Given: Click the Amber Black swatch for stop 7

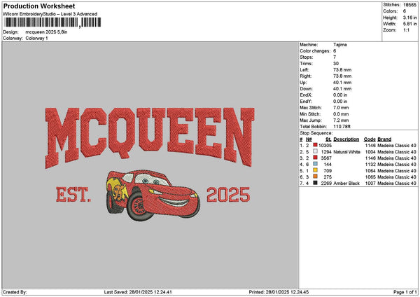Looking at the screenshot, I should pos(315,183).
